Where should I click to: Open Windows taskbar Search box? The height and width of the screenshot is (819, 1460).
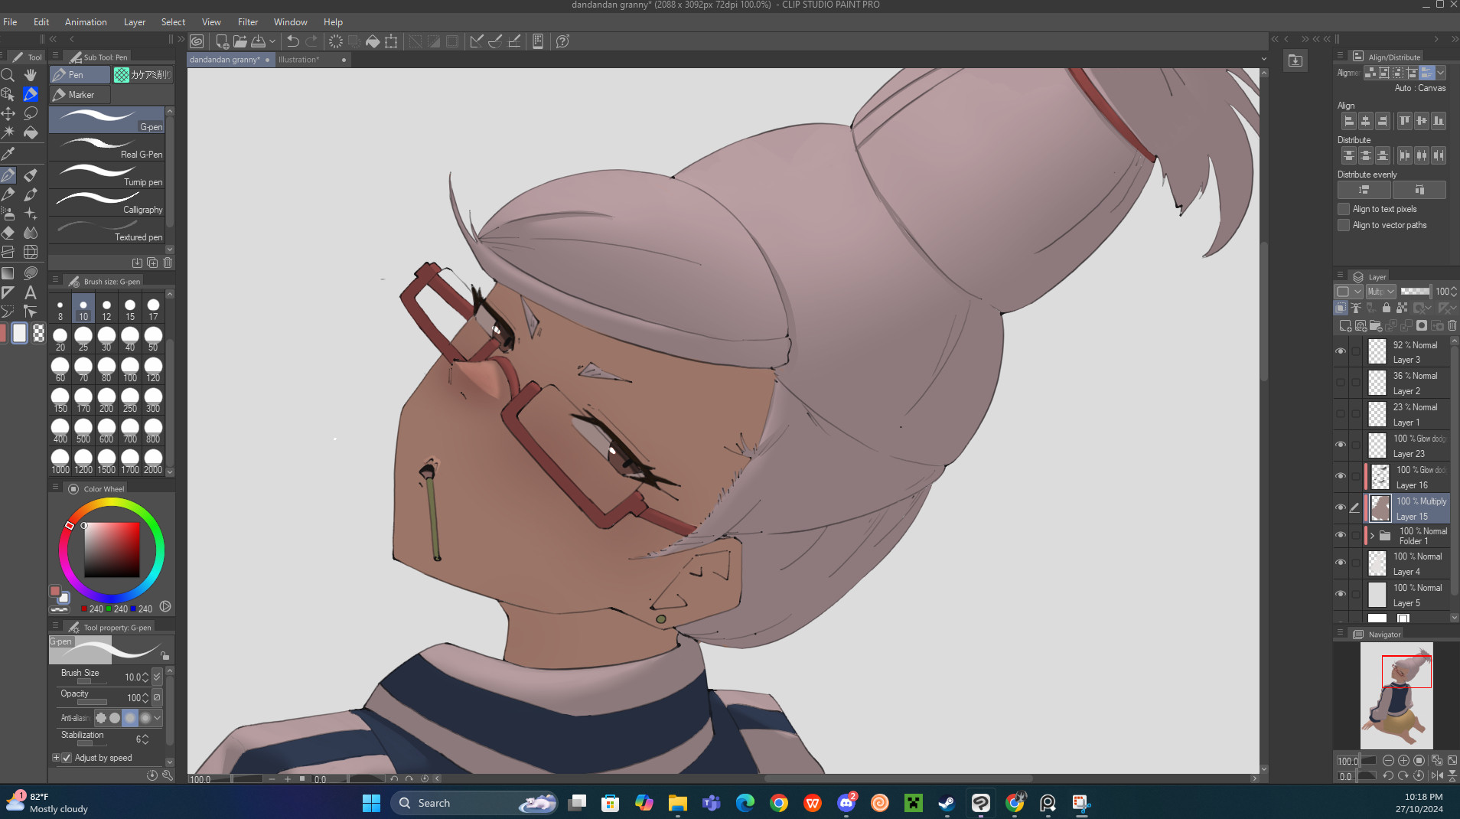[474, 803]
